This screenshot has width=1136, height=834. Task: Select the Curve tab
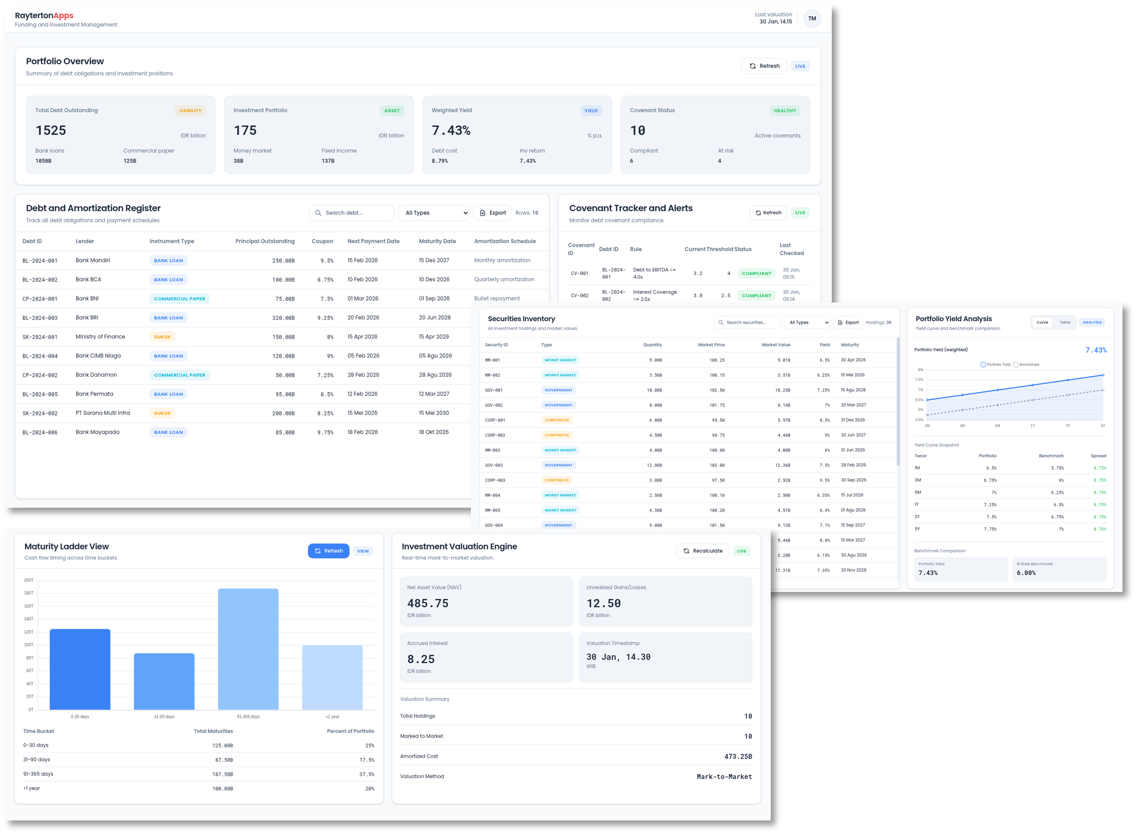coord(1042,322)
